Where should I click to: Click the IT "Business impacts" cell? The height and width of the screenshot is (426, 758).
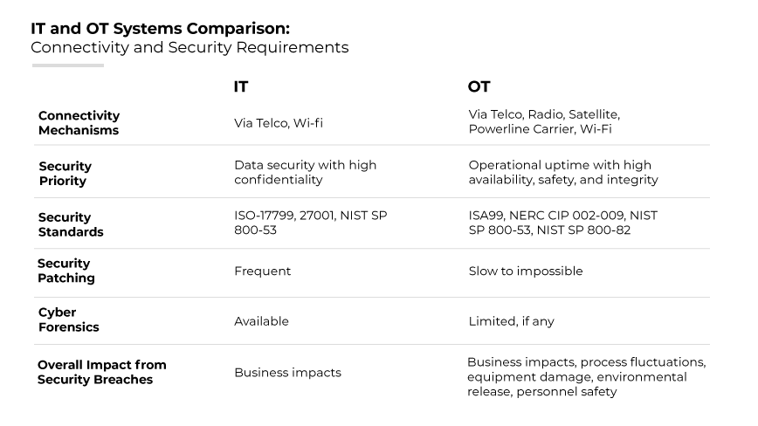point(287,373)
